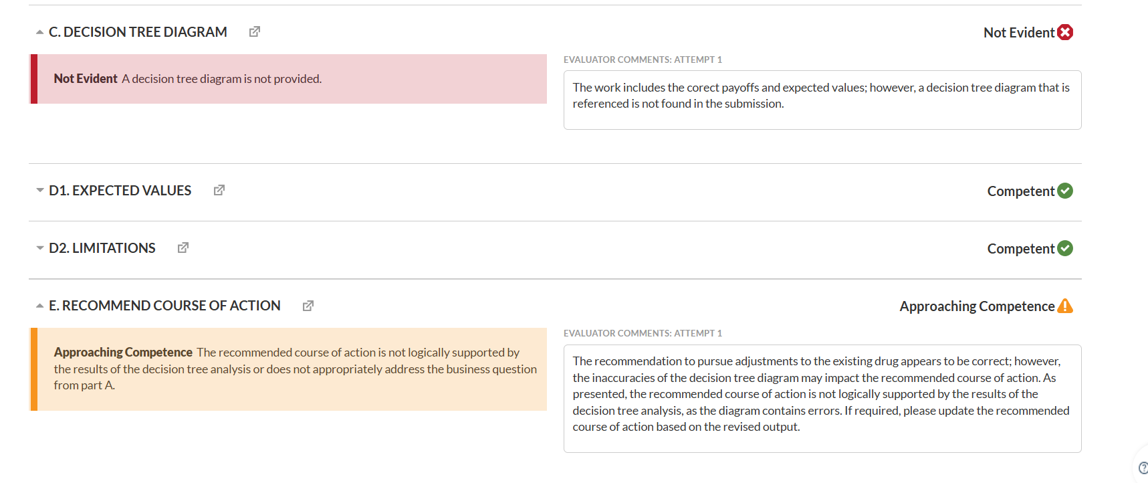
Task: Open external link icon beside Decision Tree Diagram
Action: click(255, 31)
